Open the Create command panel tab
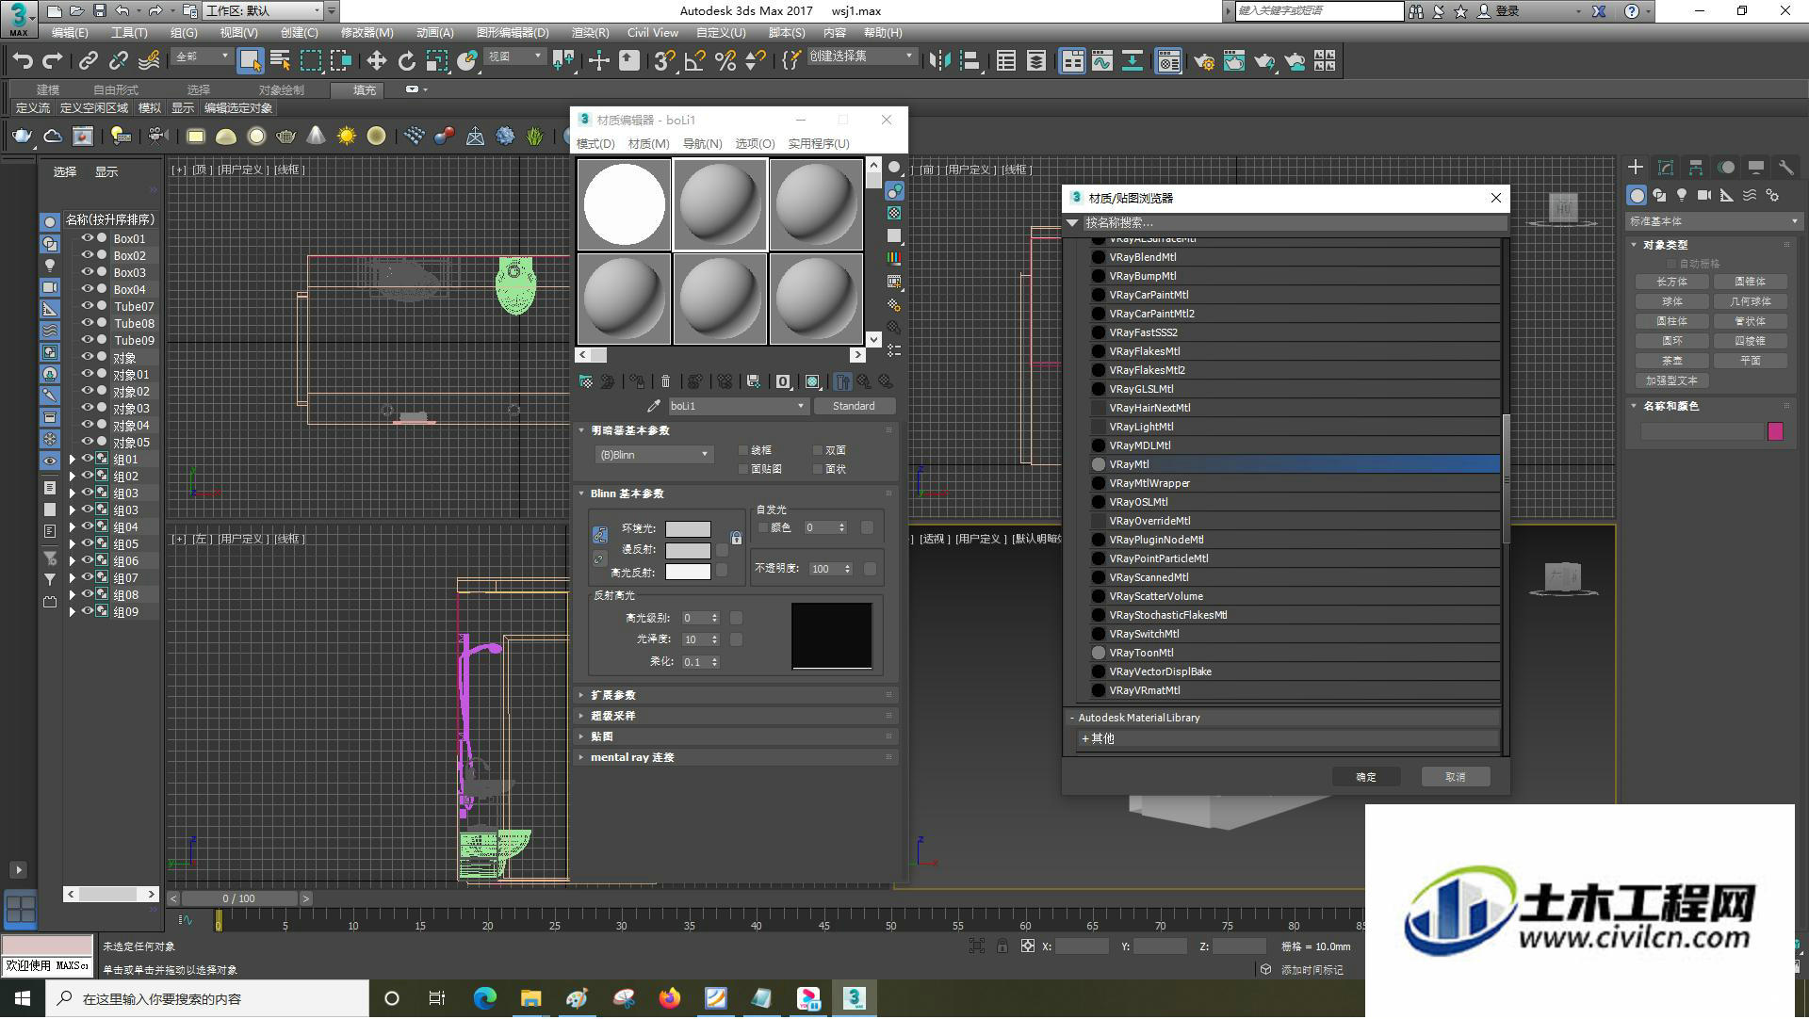The height and width of the screenshot is (1019, 1809). 1636,168
